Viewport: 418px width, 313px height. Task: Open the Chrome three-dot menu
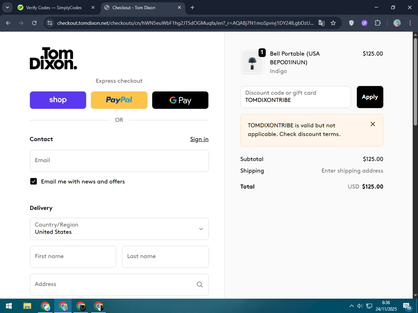(410, 23)
